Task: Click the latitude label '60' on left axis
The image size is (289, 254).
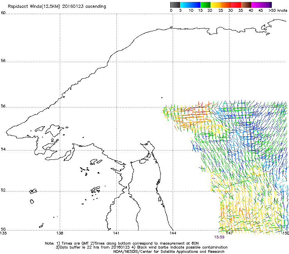Action: 3,13
